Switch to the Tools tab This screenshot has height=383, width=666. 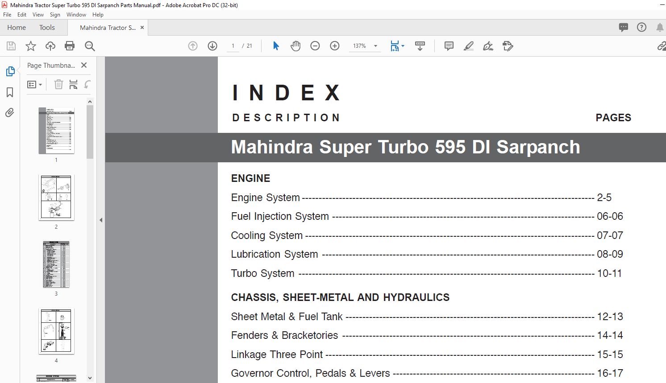click(x=47, y=28)
